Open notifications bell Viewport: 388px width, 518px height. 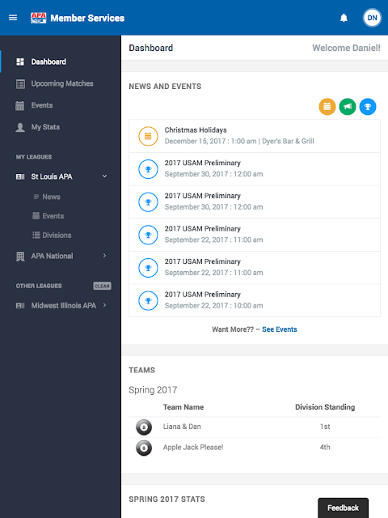pos(343,18)
